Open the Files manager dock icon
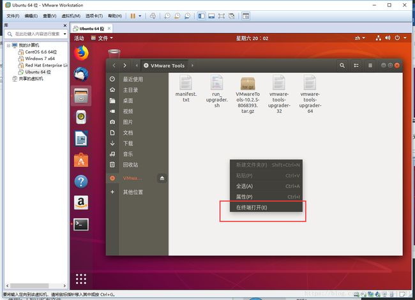The height and width of the screenshot is (300, 415). click(x=81, y=96)
